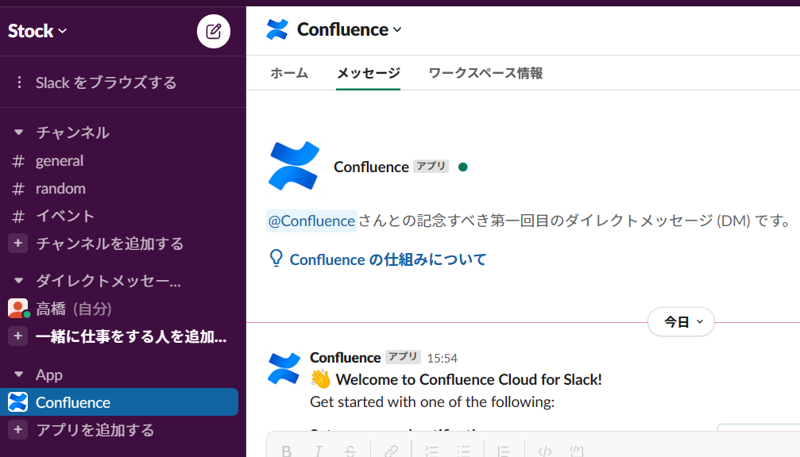
Task: Open the Confluence app from the App section
Action: [x=74, y=401]
